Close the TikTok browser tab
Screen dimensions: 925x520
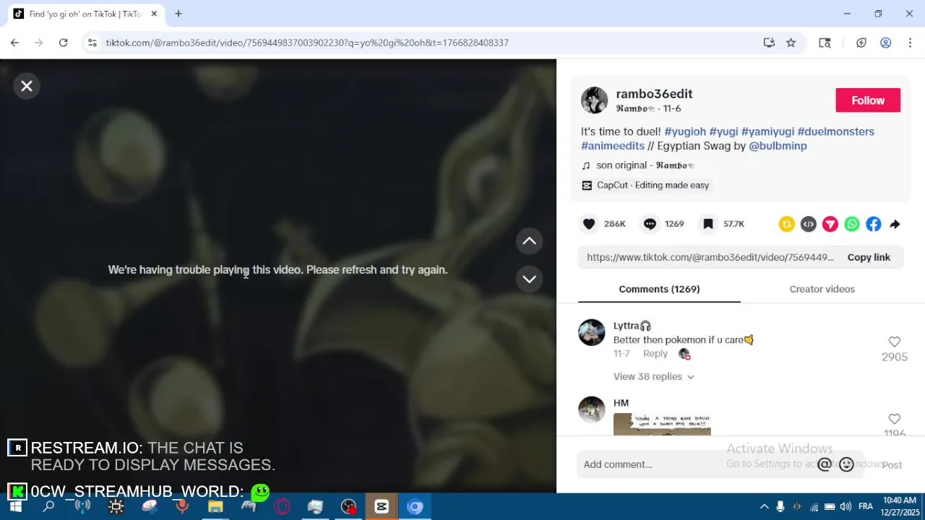point(154,14)
